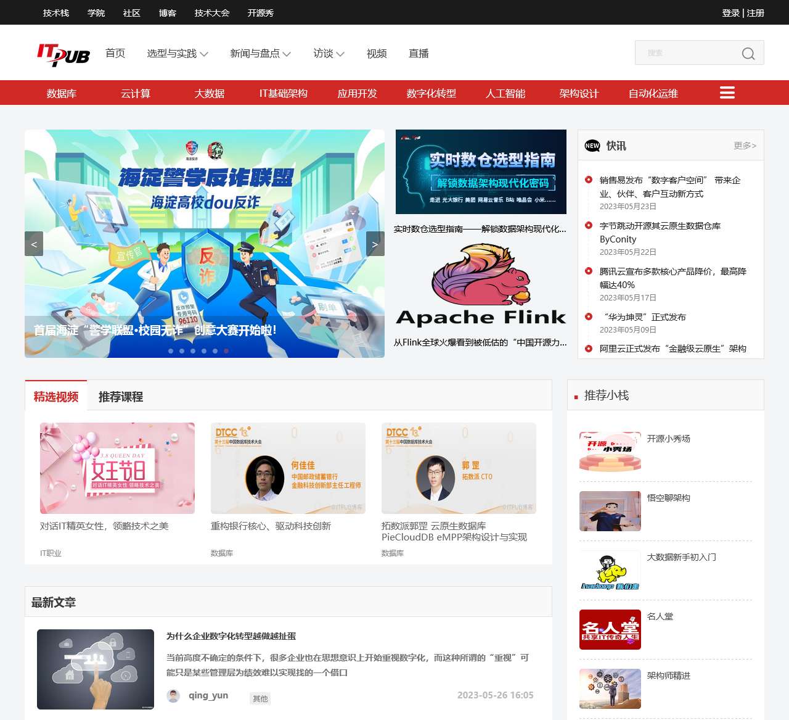Open news item “华为坤灵”正式发布

(643, 317)
